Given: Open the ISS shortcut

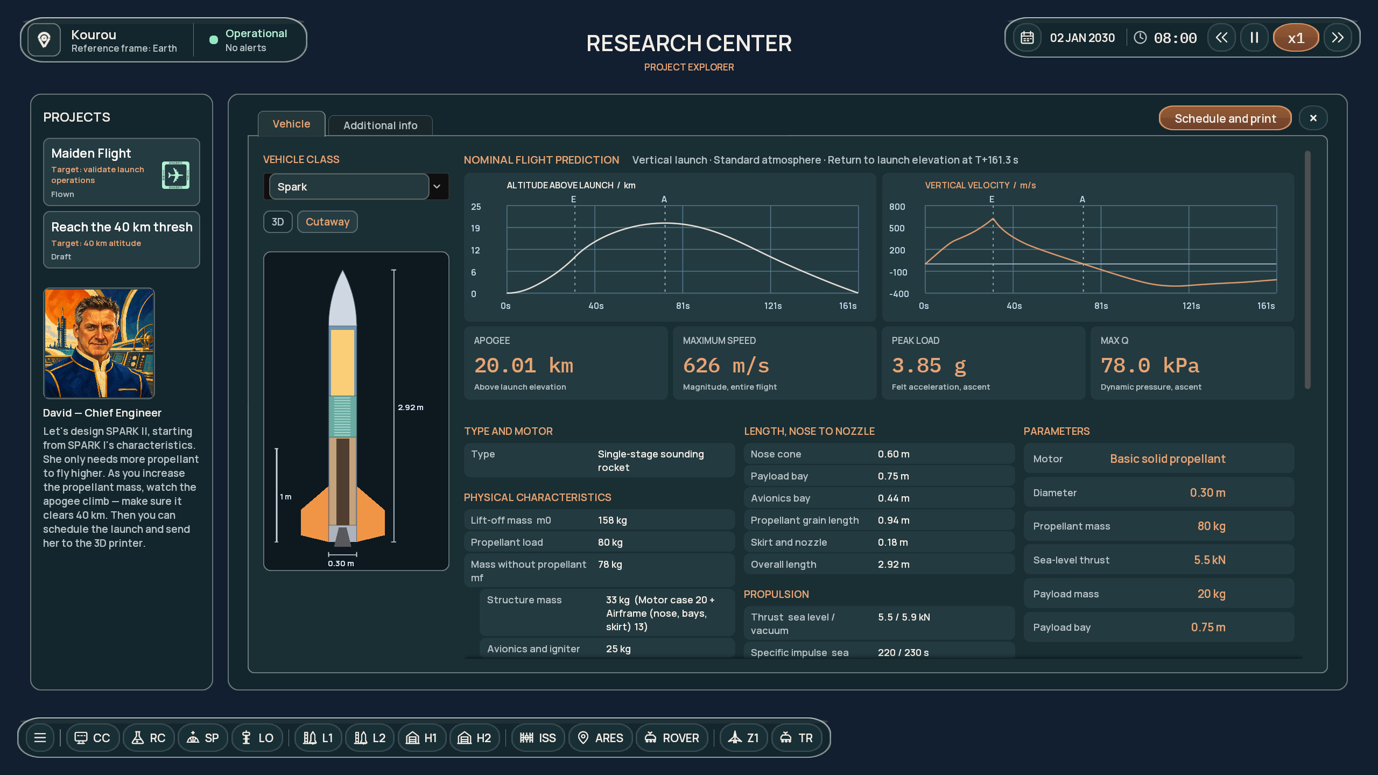Looking at the screenshot, I should click(x=538, y=737).
